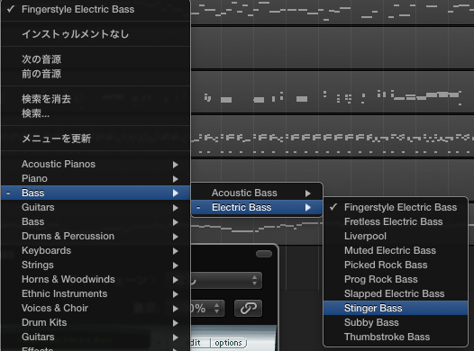Expand Acoustic Pianos submenu
This screenshot has height=351, width=474.
tap(96, 164)
